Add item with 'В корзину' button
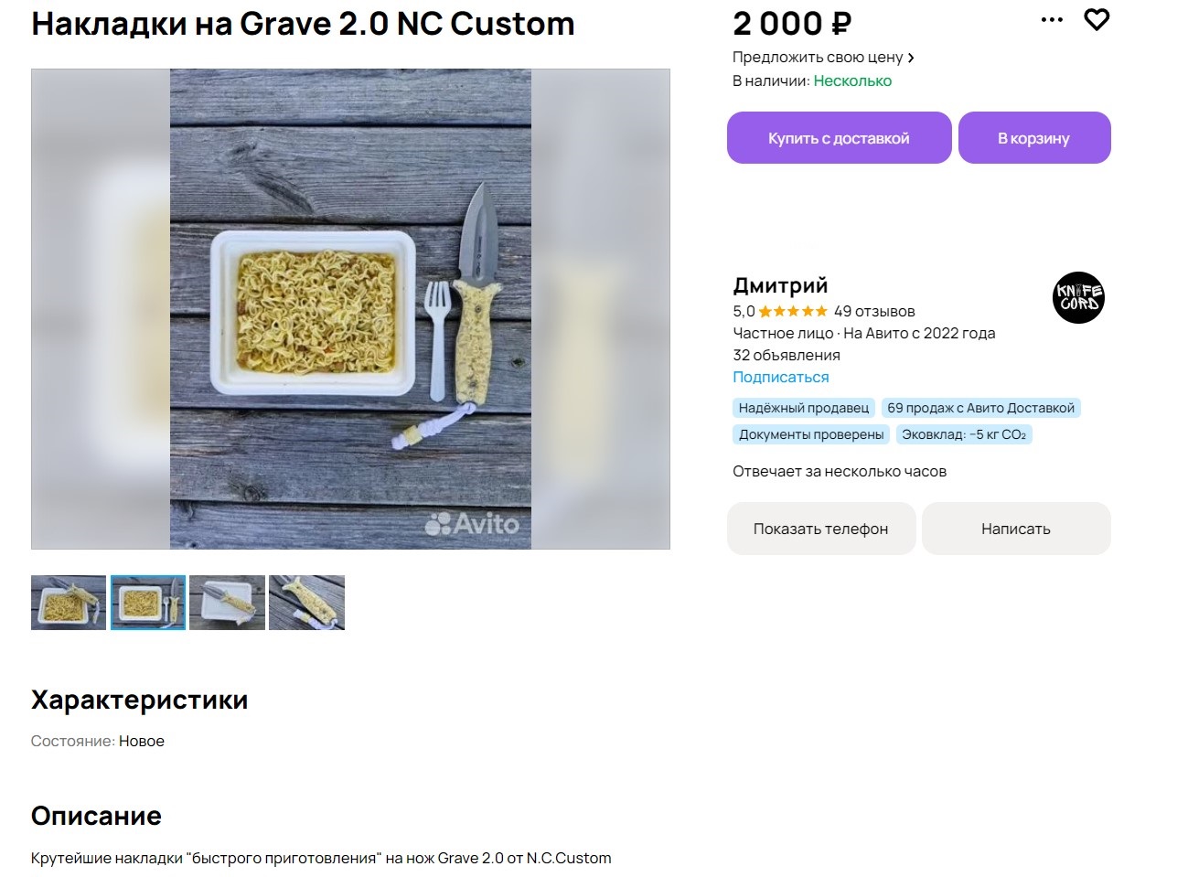Image resolution: width=1188 pixels, height=877 pixels. point(1033,138)
